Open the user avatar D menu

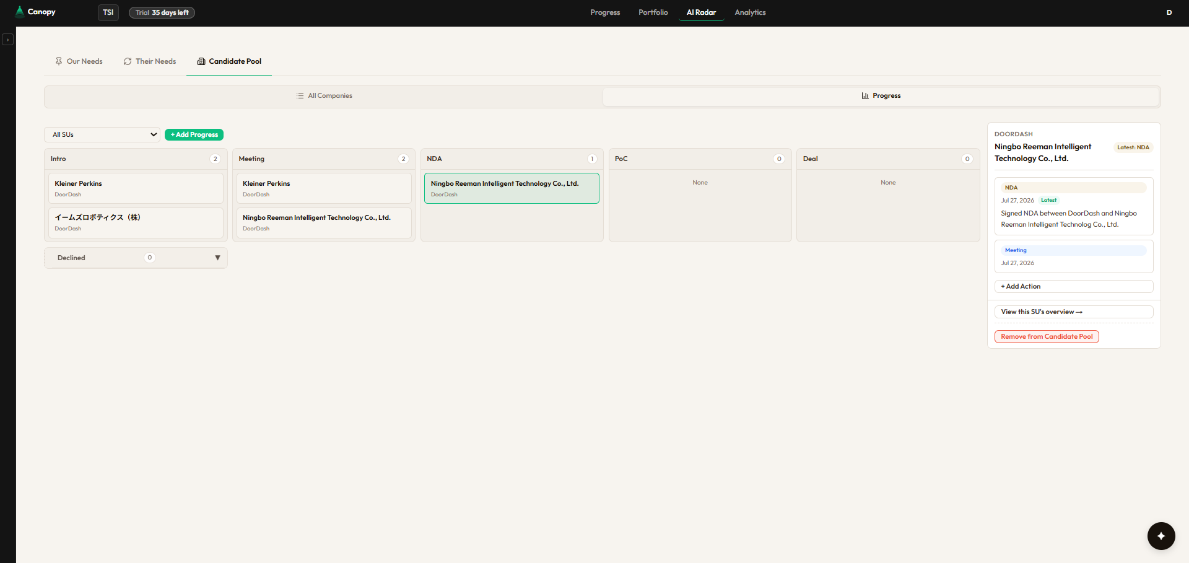coord(1169,12)
